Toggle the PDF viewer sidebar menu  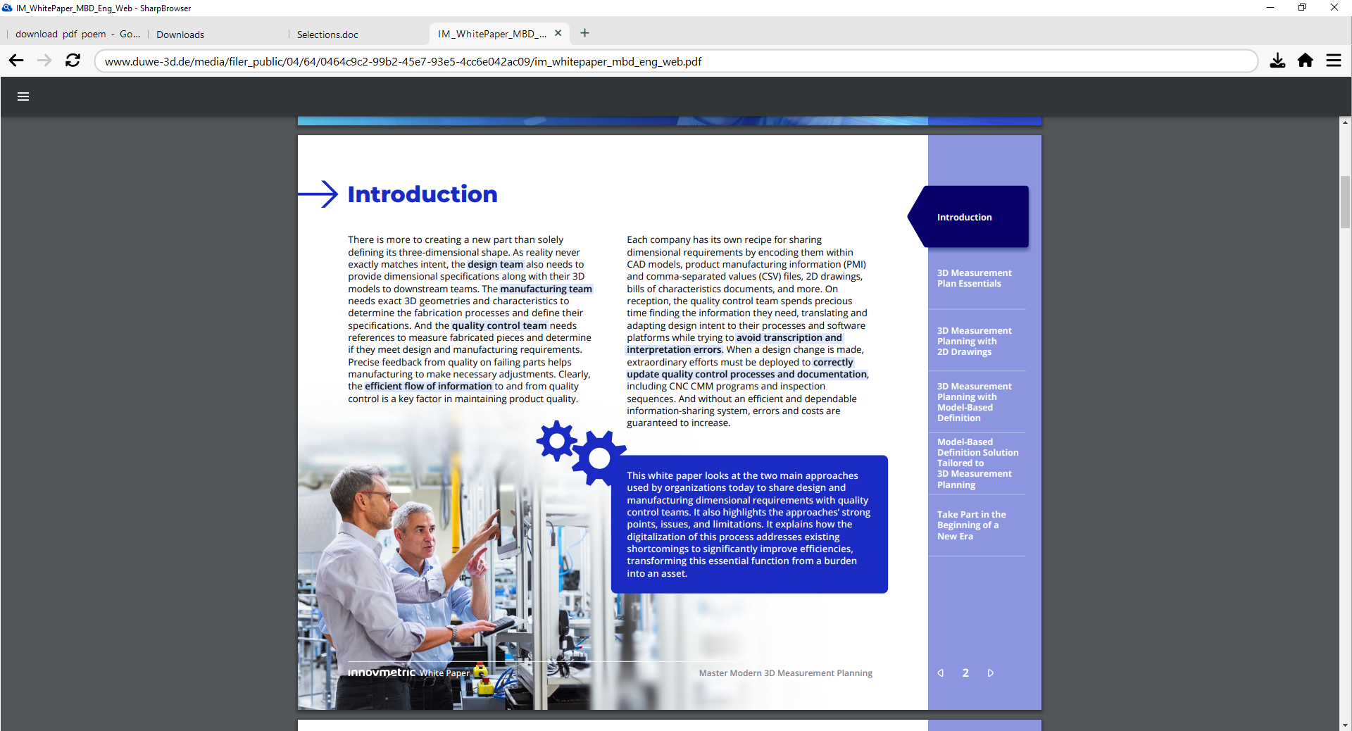[x=23, y=96]
